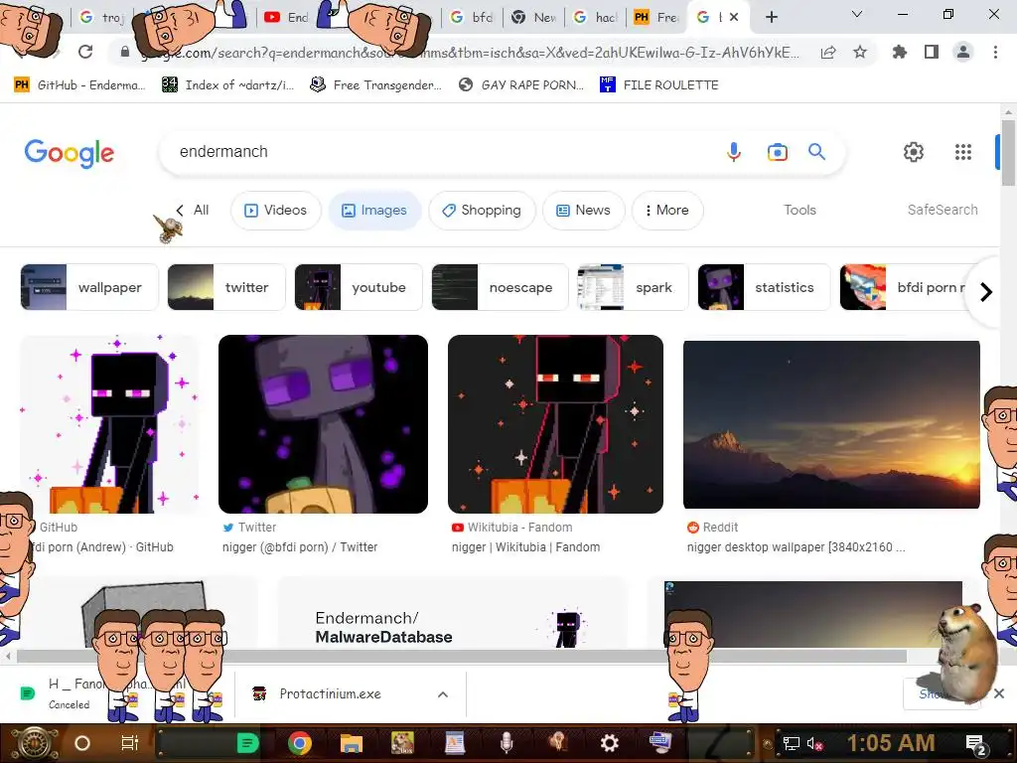Switch to the Videos tab

click(276, 211)
